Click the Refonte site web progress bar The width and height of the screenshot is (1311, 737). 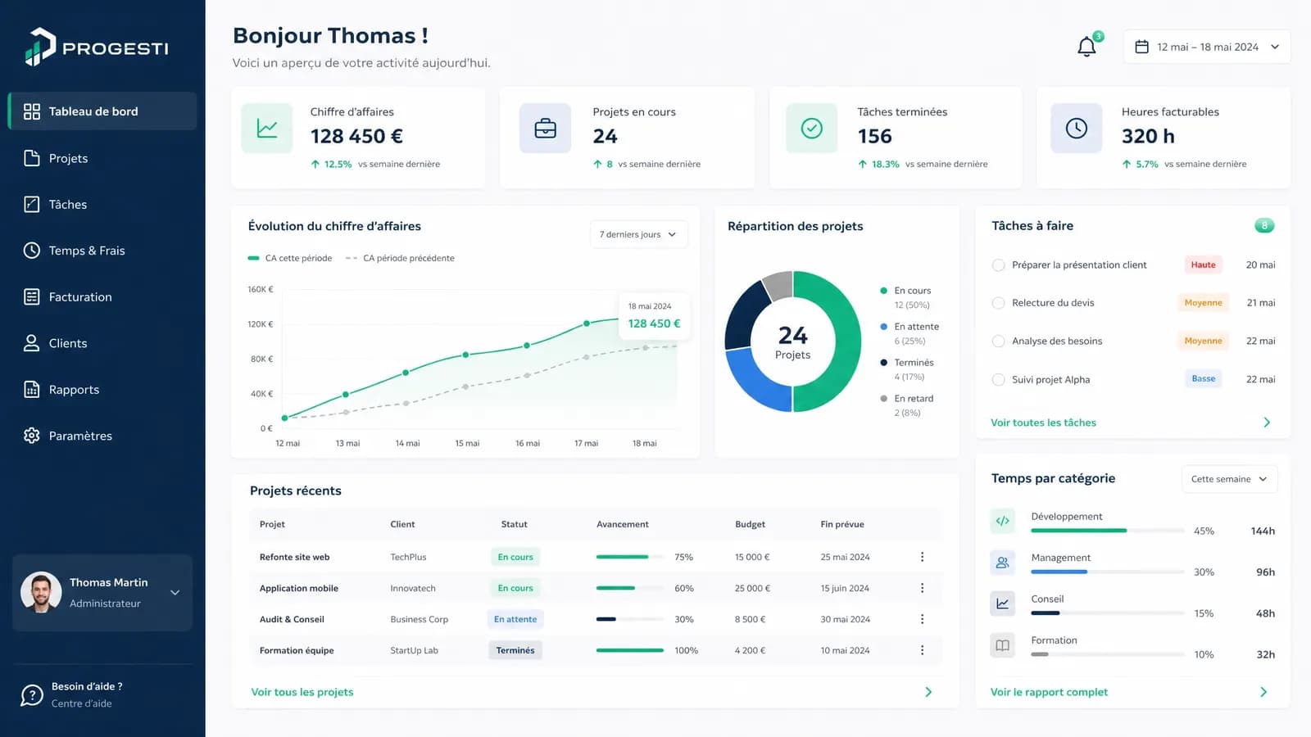point(629,557)
